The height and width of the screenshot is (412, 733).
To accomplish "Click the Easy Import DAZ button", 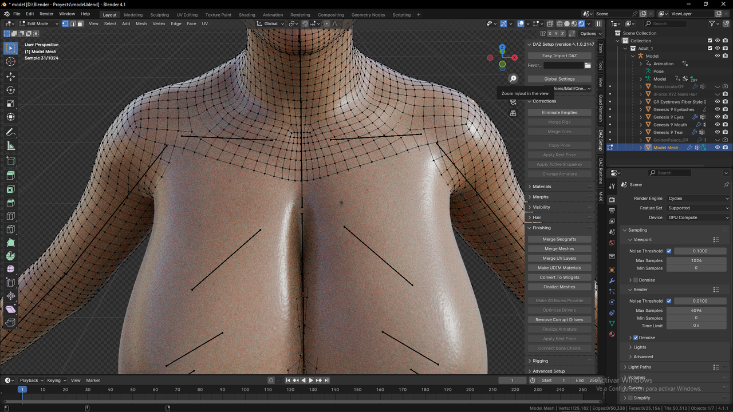I will 559,56.
